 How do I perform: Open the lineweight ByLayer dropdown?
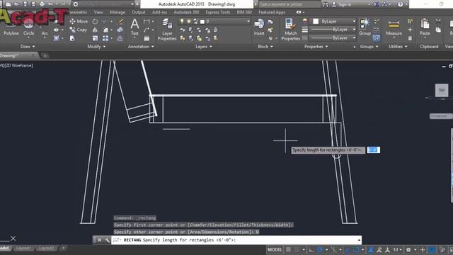click(x=333, y=30)
